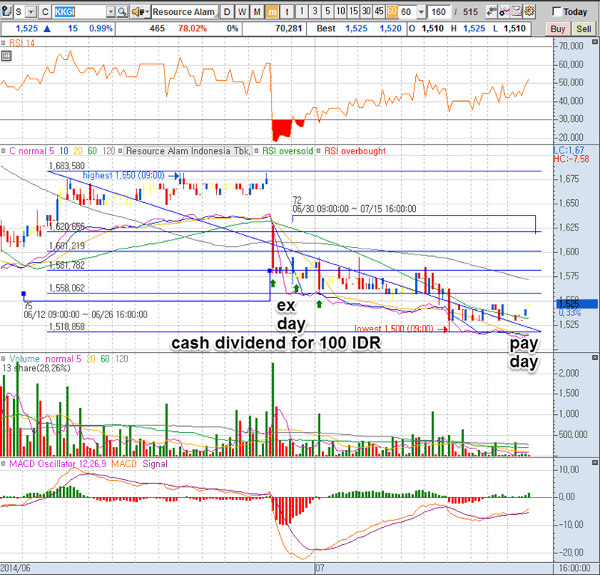Viewport: 600px width, 575px height.
Task: Click the speaker alert icon
Action: pyautogui.click(x=139, y=12)
